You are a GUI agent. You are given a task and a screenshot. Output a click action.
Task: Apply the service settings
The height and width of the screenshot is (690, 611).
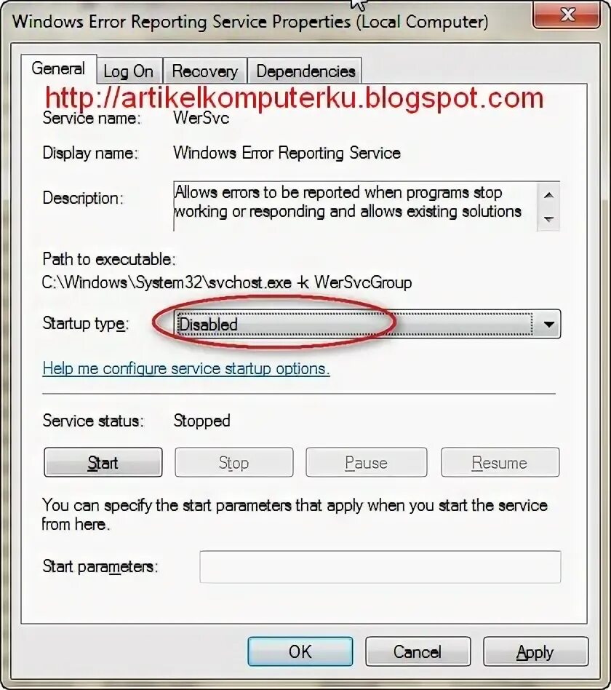(536, 651)
